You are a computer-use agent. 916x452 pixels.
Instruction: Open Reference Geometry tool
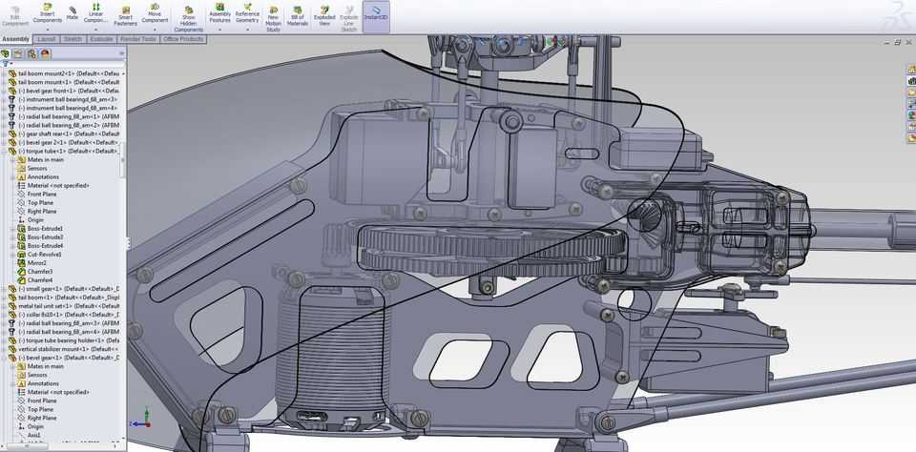(247, 14)
